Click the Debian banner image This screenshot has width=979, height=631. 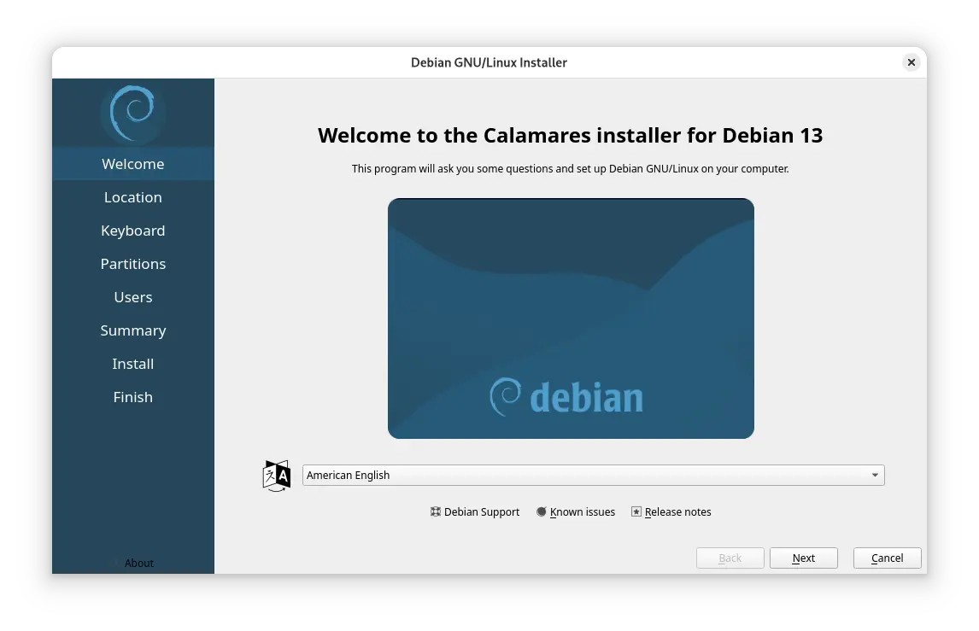point(571,318)
